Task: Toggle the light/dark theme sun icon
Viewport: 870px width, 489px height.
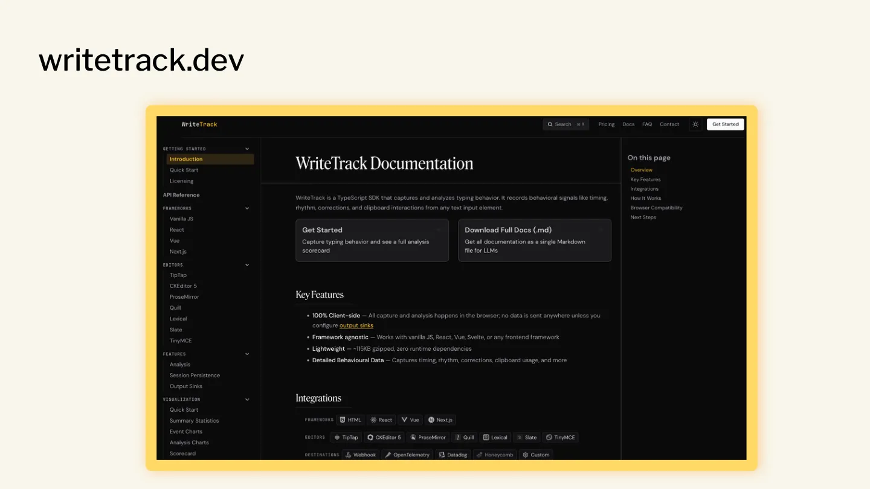Action: point(695,124)
